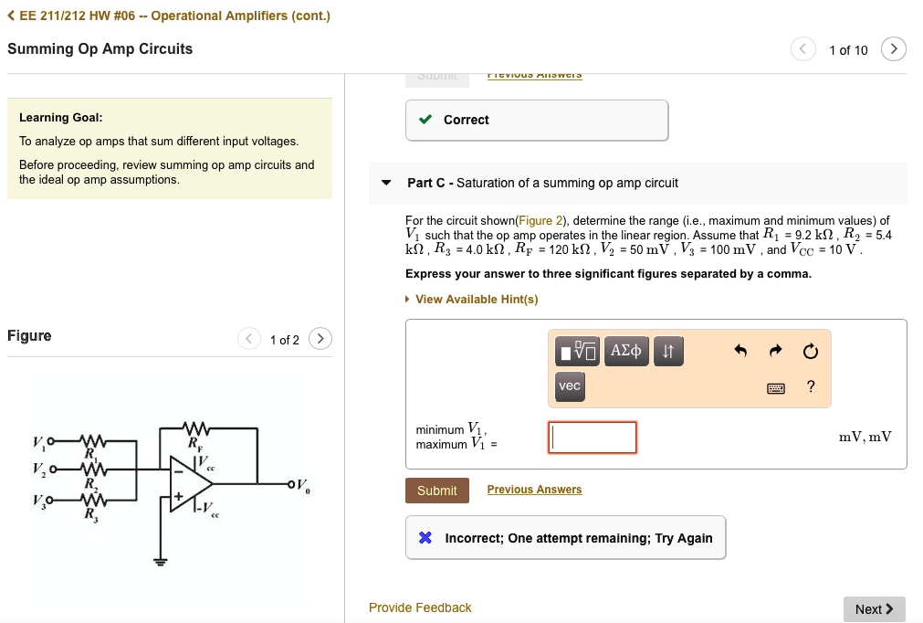Image resolution: width=923 pixels, height=623 pixels.
Task: Reset the answer field using the circular arrow icon
Action: point(809,351)
